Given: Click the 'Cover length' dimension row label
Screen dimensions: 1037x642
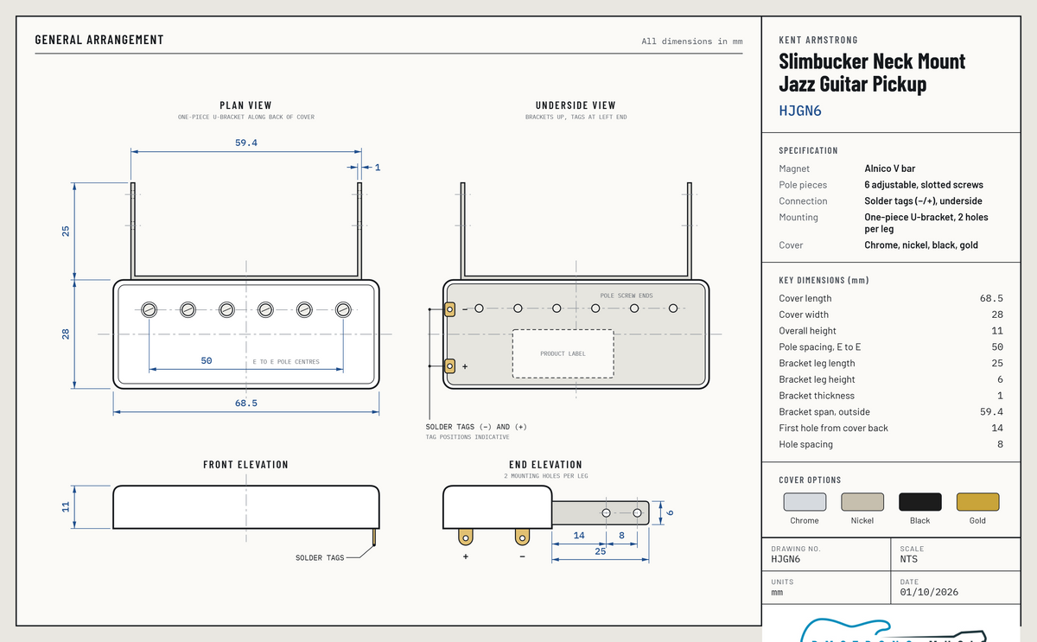Looking at the screenshot, I should click(x=805, y=299).
